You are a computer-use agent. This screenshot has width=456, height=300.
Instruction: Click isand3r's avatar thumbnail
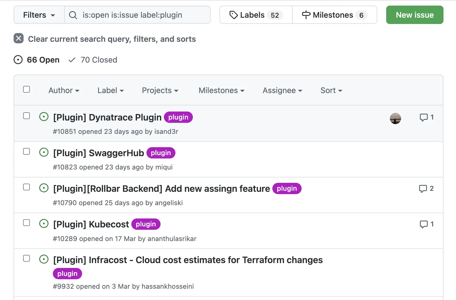click(x=395, y=118)
